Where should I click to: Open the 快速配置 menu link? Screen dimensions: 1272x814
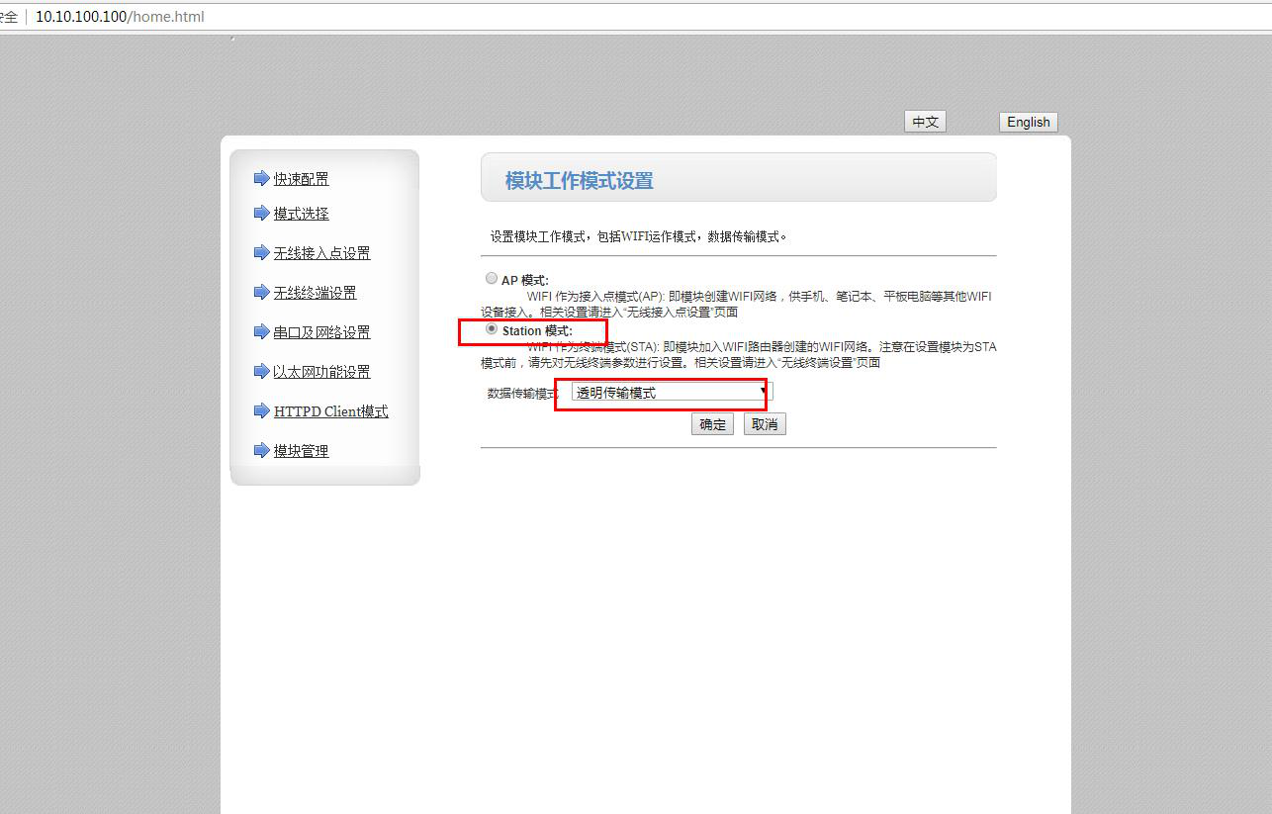point(302,179)
